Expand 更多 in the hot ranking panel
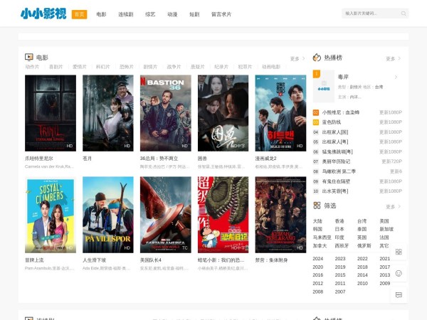 coord(393,58)
